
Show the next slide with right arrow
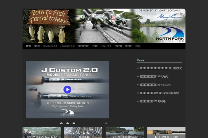(x=106, y=123)
